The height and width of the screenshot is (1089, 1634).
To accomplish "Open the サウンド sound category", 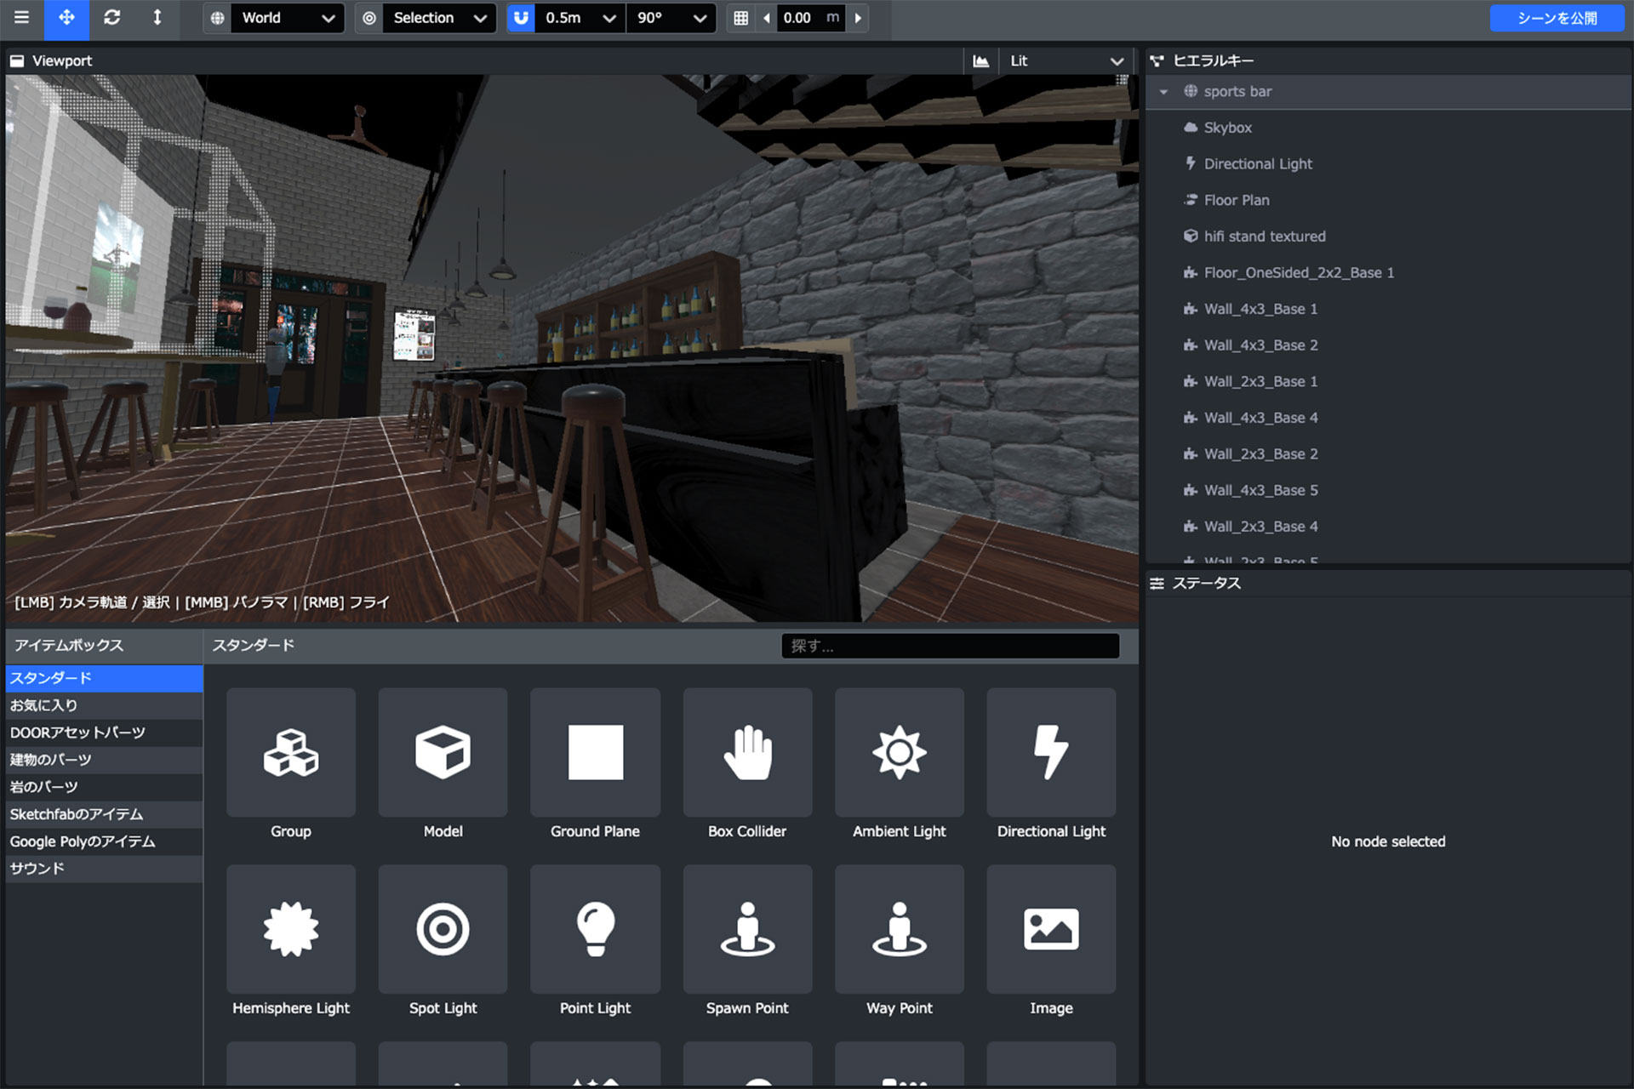I will (x=104, y=869).
